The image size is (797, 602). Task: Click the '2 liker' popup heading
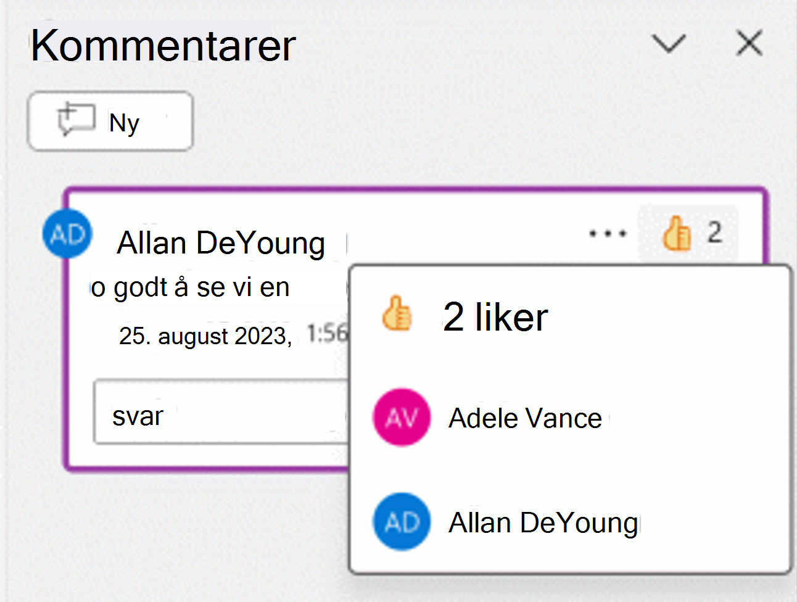coord(495,317)
